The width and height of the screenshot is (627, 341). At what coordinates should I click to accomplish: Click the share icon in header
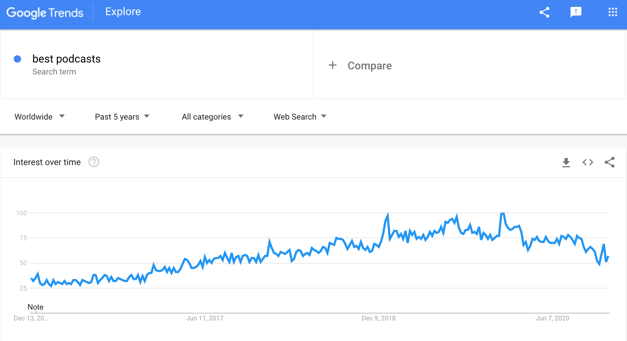(544, 12)
